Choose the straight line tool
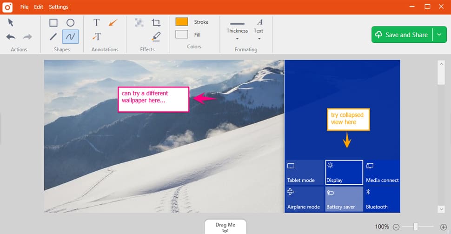 (x=53, y=37)
